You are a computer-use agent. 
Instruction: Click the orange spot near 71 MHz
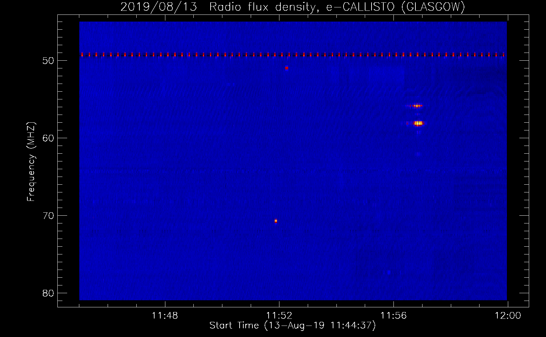coord(276,221)
